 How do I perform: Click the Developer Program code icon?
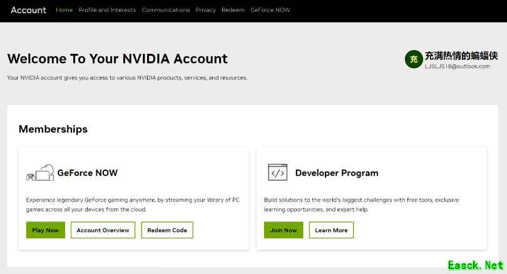(x=277, y=172)
